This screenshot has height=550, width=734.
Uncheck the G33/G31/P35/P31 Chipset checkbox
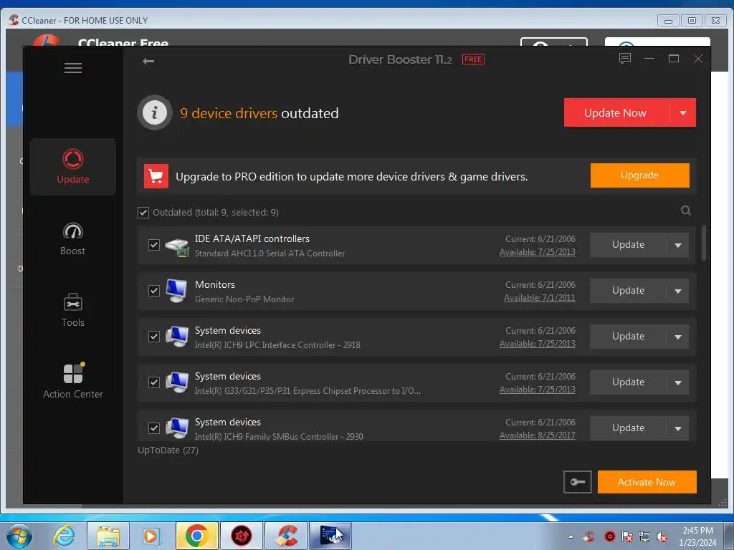(x=154, y=382)
